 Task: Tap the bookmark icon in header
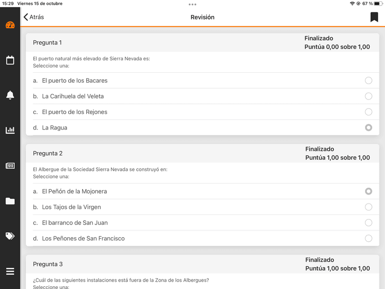pyautogui.click(x=374, y=17)
